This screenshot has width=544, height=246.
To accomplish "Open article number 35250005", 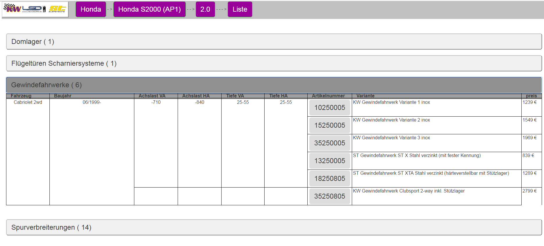I will tap(329, 143).
